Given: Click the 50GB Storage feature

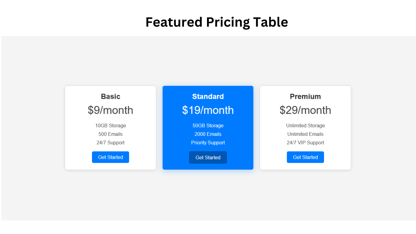Looking at the screenshot, I should [x=208, y=126].
